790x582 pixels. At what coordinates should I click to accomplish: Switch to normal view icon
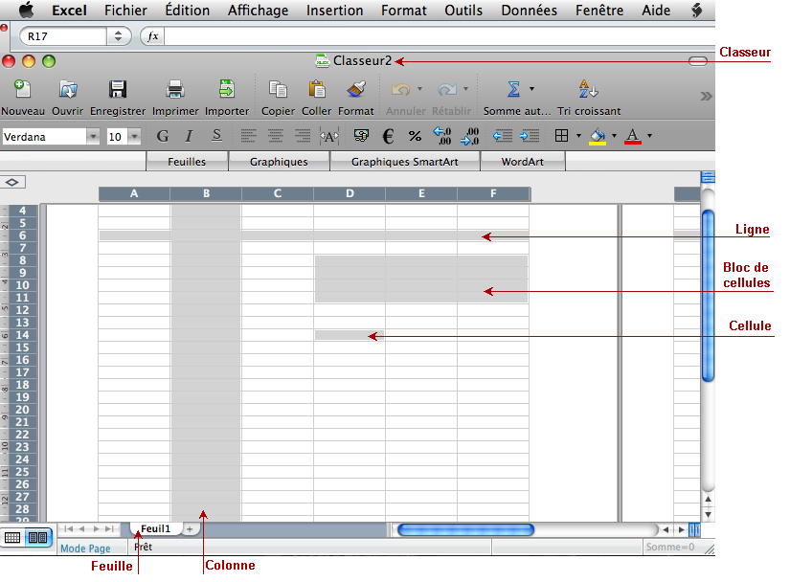12,538
